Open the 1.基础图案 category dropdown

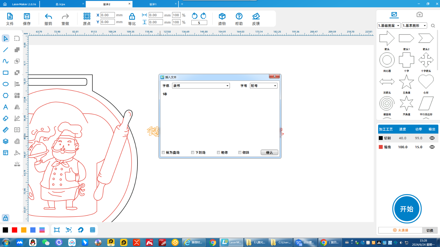point(389,26)
